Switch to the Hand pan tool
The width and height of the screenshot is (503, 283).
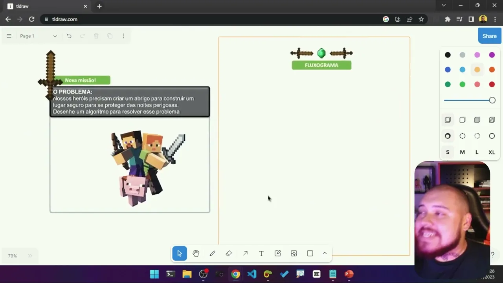[196, 254]
